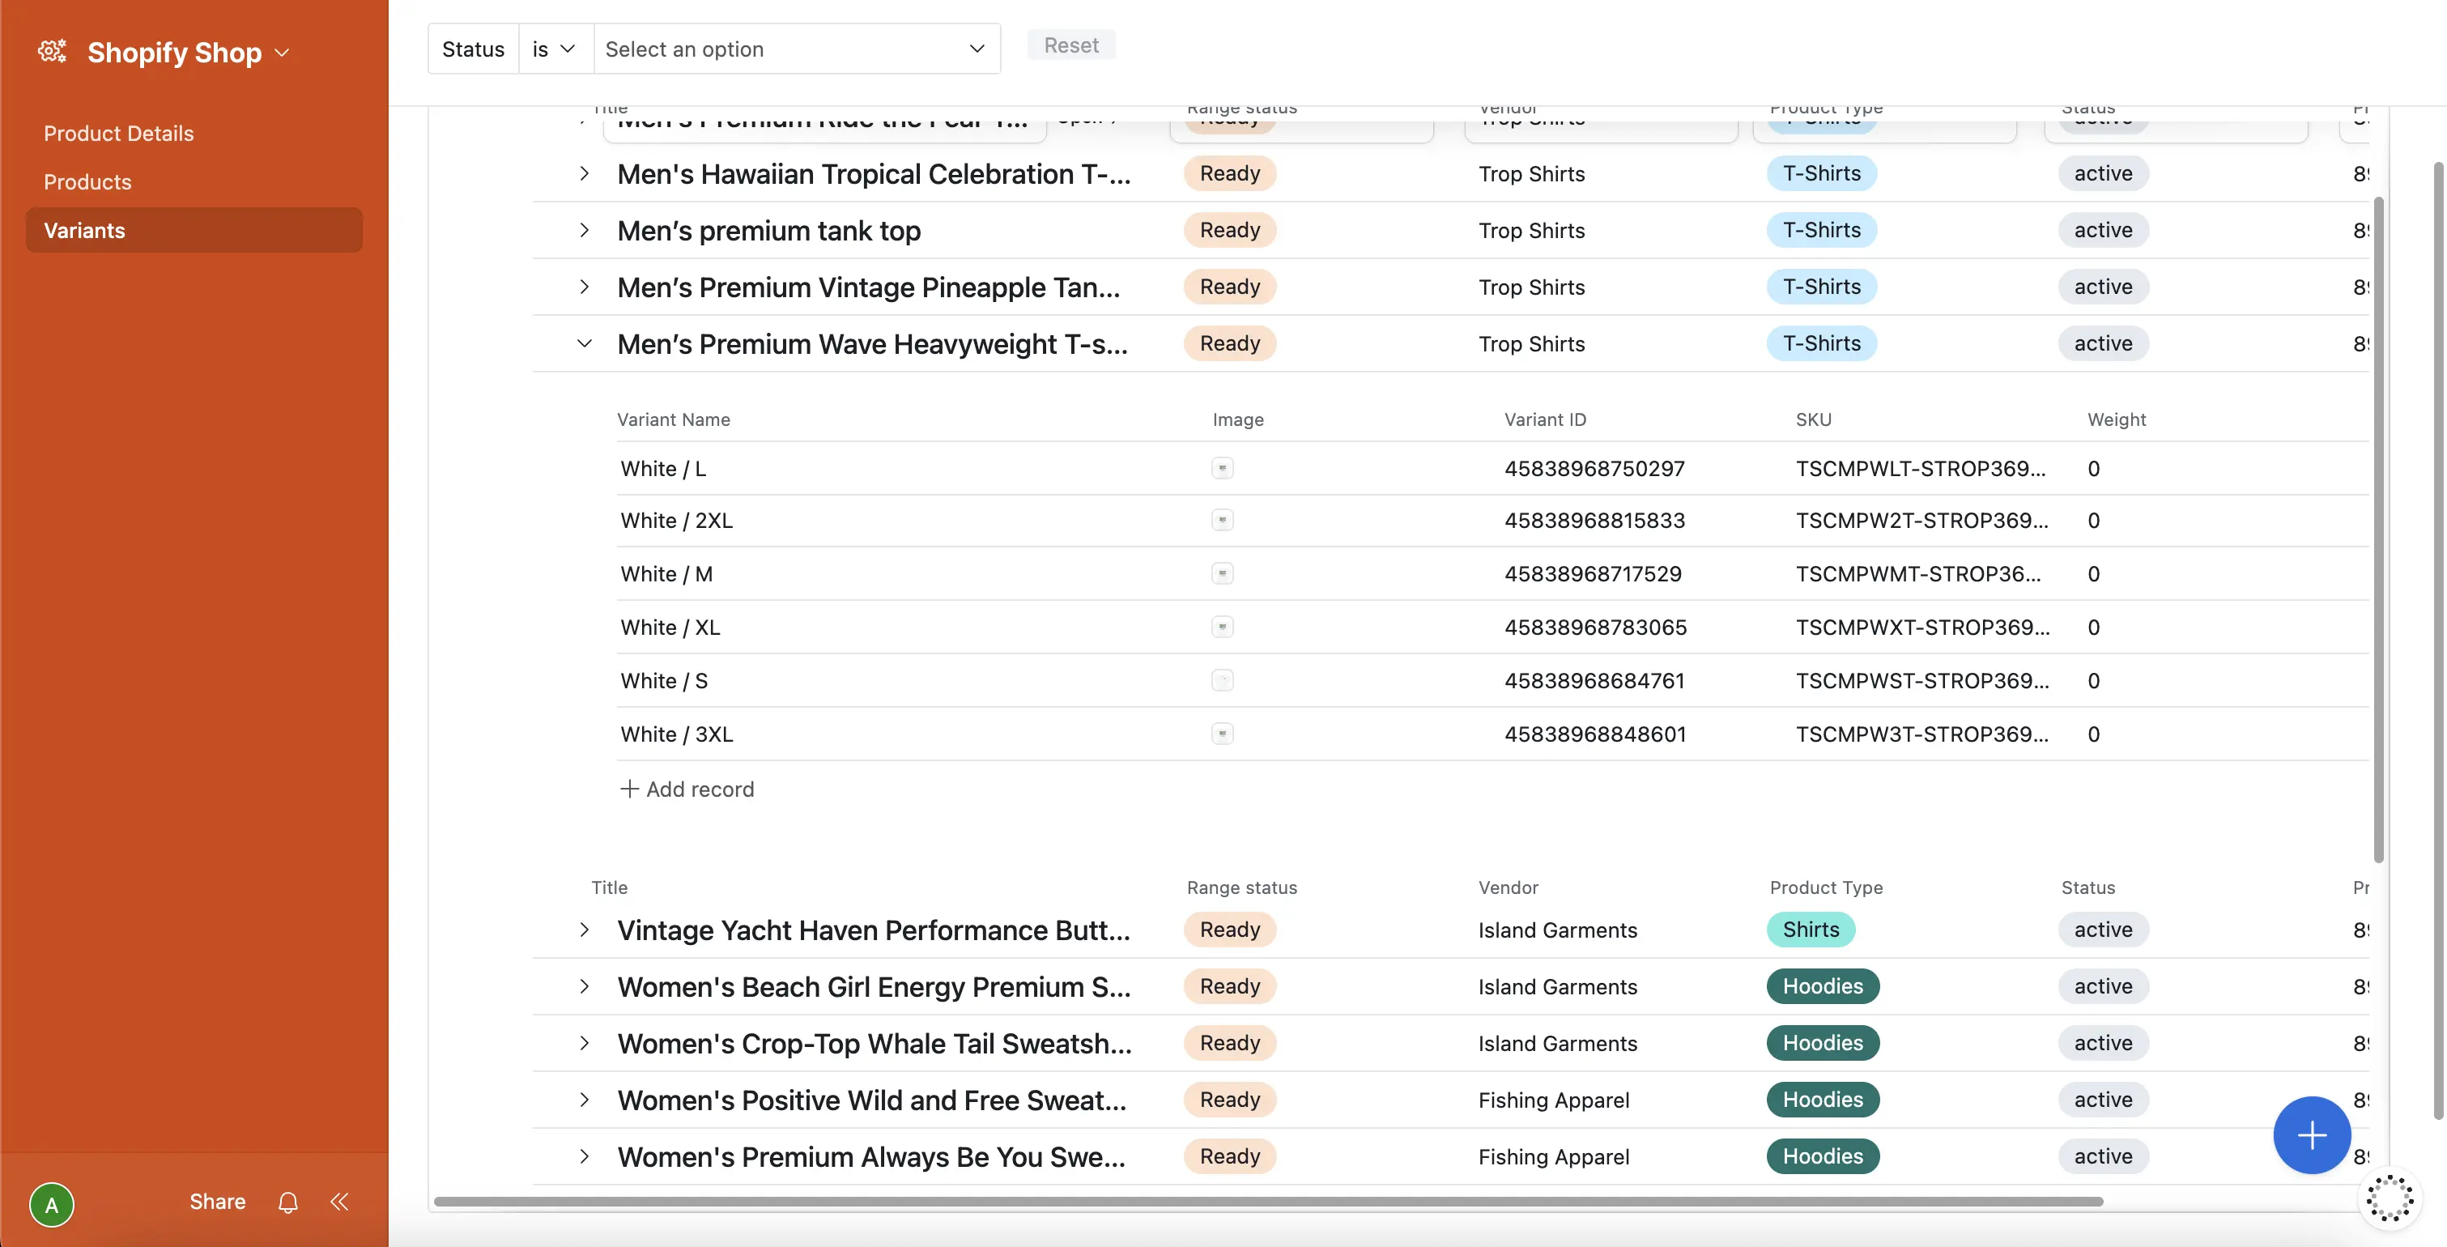This screenshot has height=1247, width=2447.
Task: Switch to the Products page
Action: tap(87, 181)
